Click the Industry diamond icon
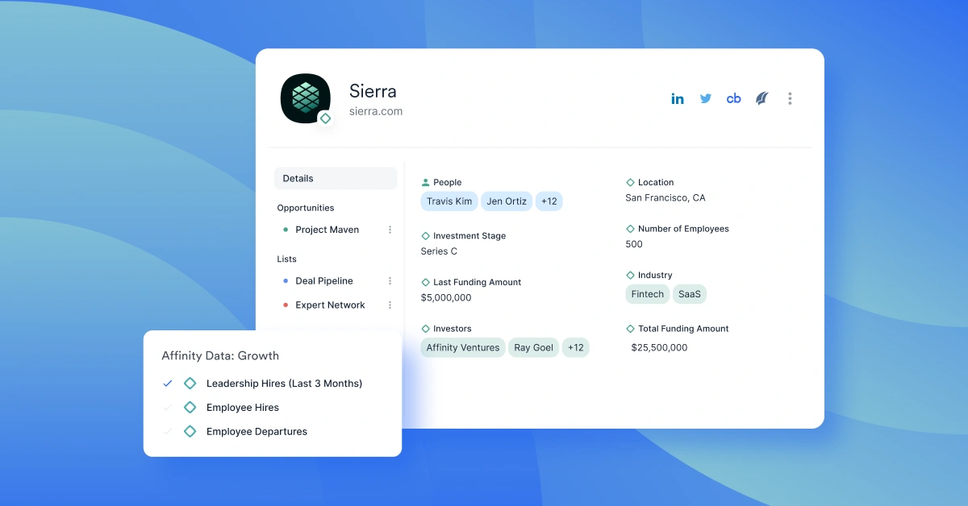The width and height of the screenshot is (968, 506). [x=631, y=276]
